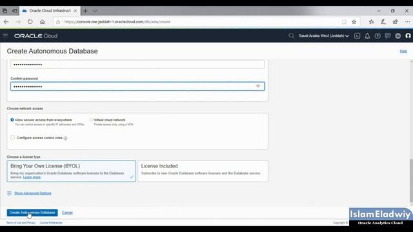Expand Show Advanced Options

coord(33,193)
